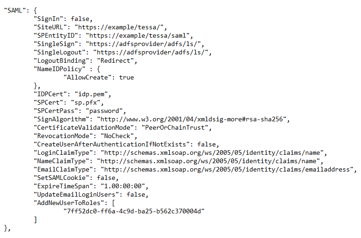The width and height of the screenshot is (361, 238).
Task: Click the false value of SignIn
Action: click(x=80, y=19)
